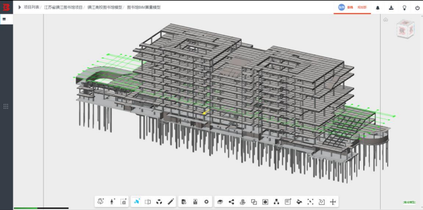Click the lightbulb tips icon
423x210 pixels.
tap(405, 8)
